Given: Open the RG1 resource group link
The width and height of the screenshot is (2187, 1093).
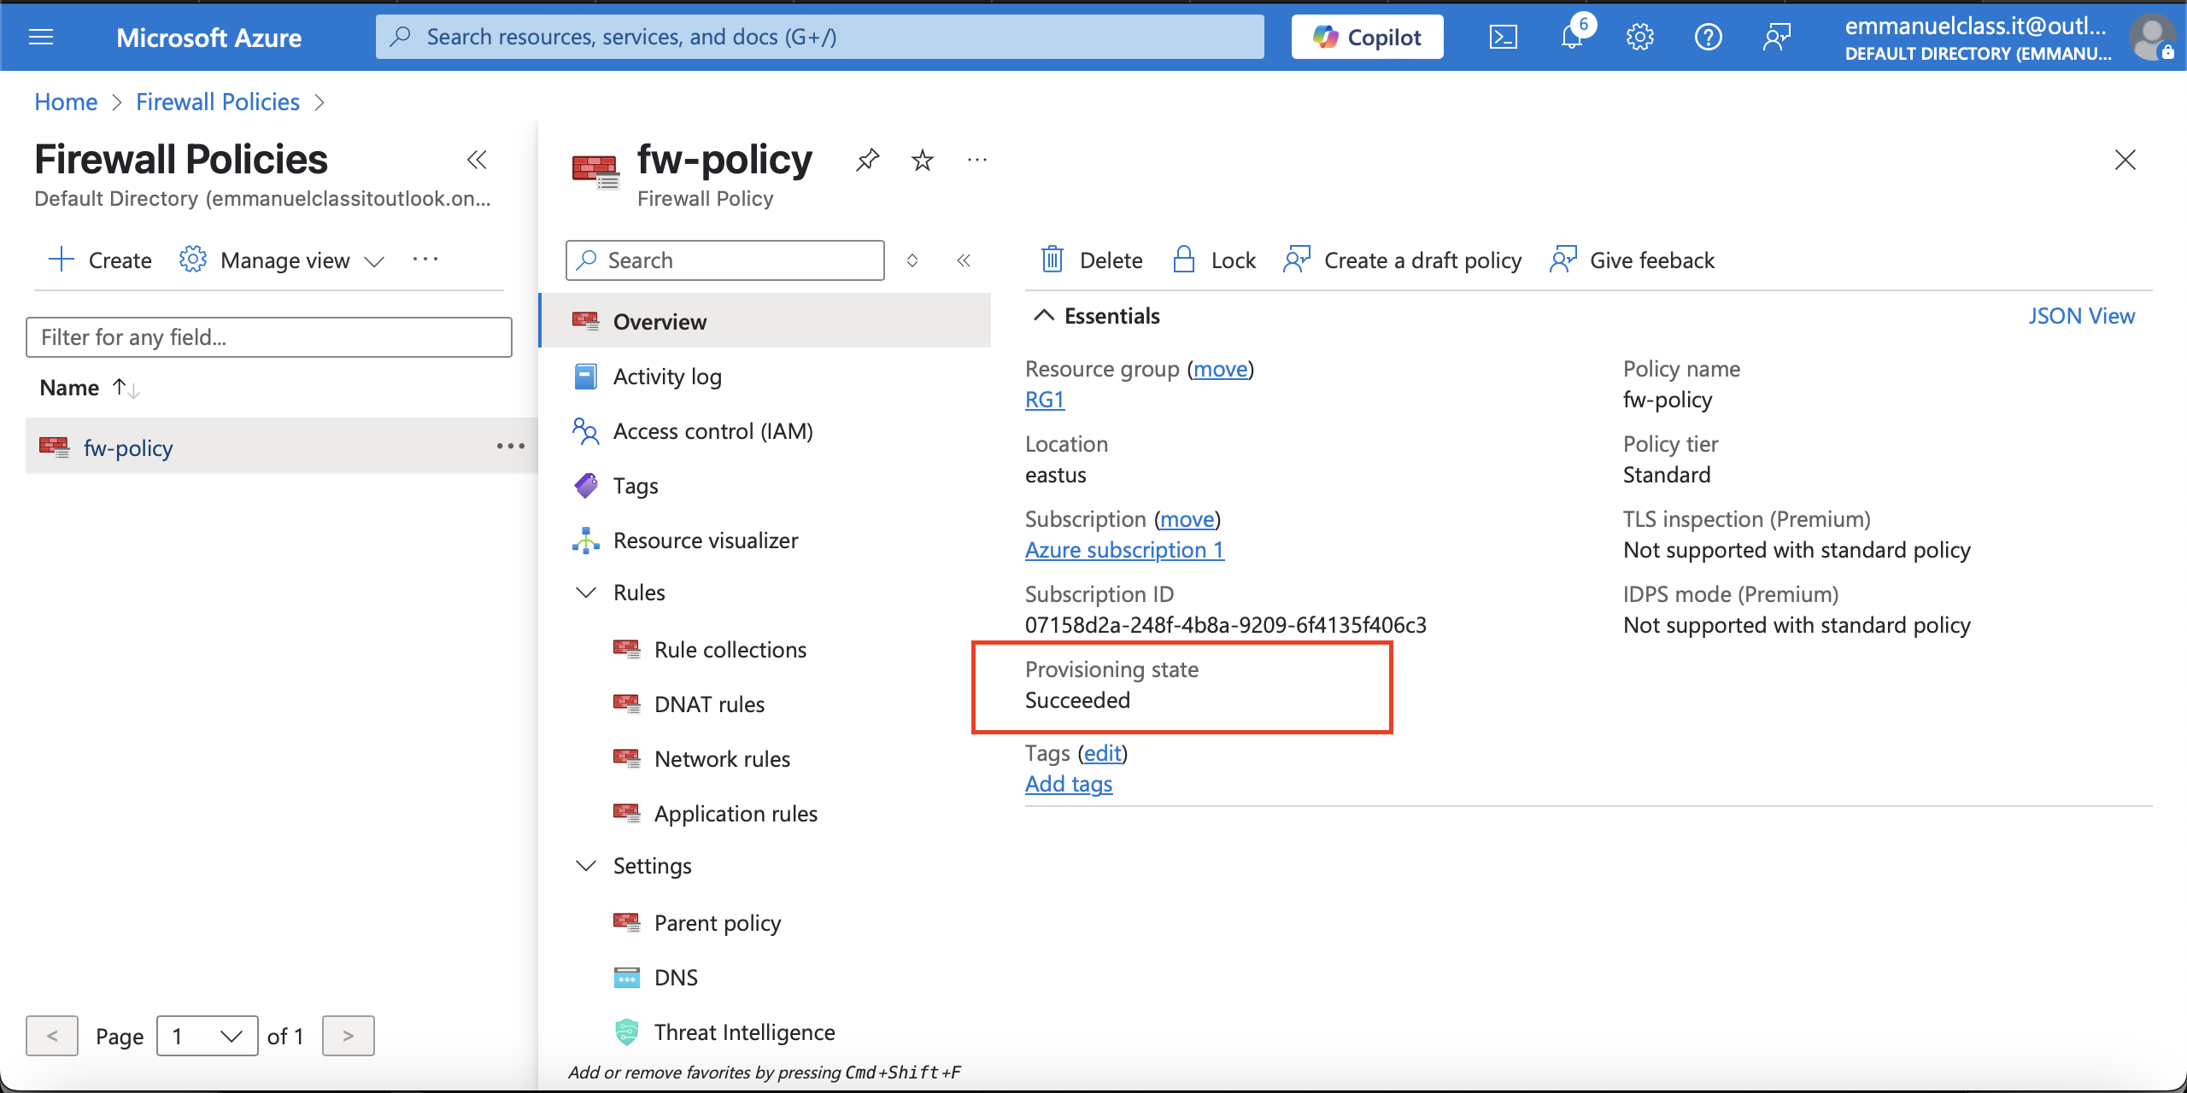Looking at the screenshot, I should tap(1044, 400).
